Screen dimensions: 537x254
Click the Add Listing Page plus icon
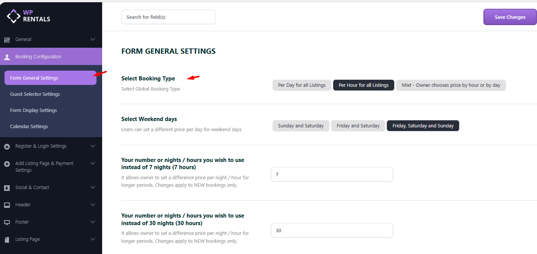point(7,164)
